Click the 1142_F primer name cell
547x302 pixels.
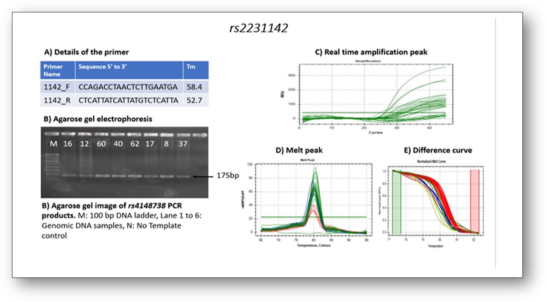point(57,87)
